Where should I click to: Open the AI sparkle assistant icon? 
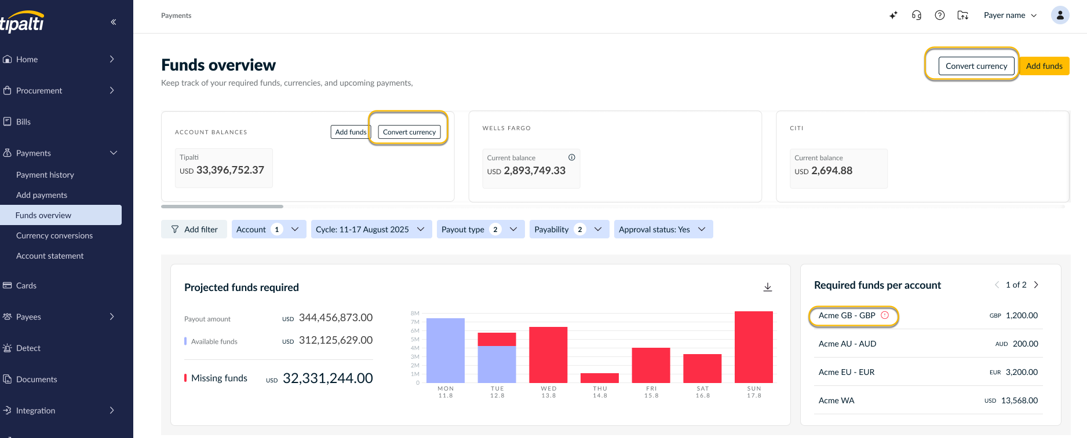893,16
